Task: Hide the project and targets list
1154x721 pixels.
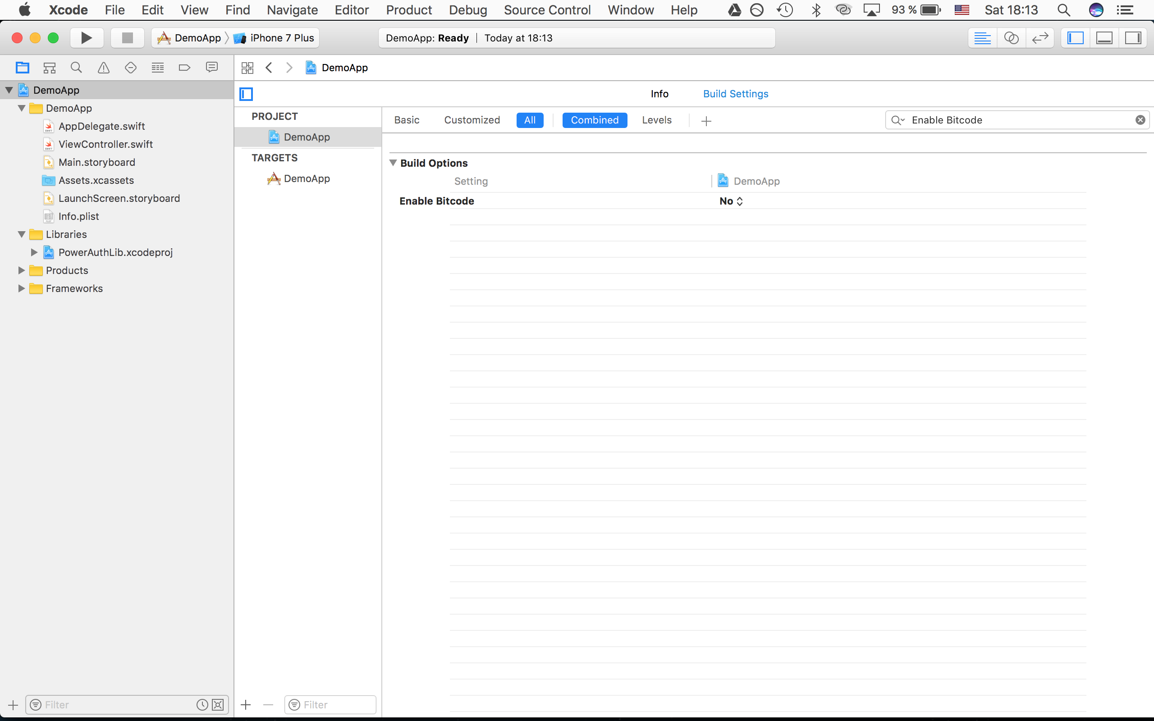Action: tap(246, 94)
